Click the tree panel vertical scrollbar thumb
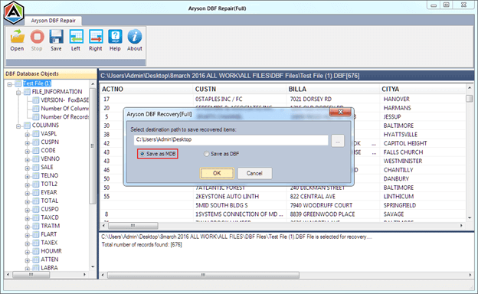Viewport: 478px width, 294px height. click(92, 146)
